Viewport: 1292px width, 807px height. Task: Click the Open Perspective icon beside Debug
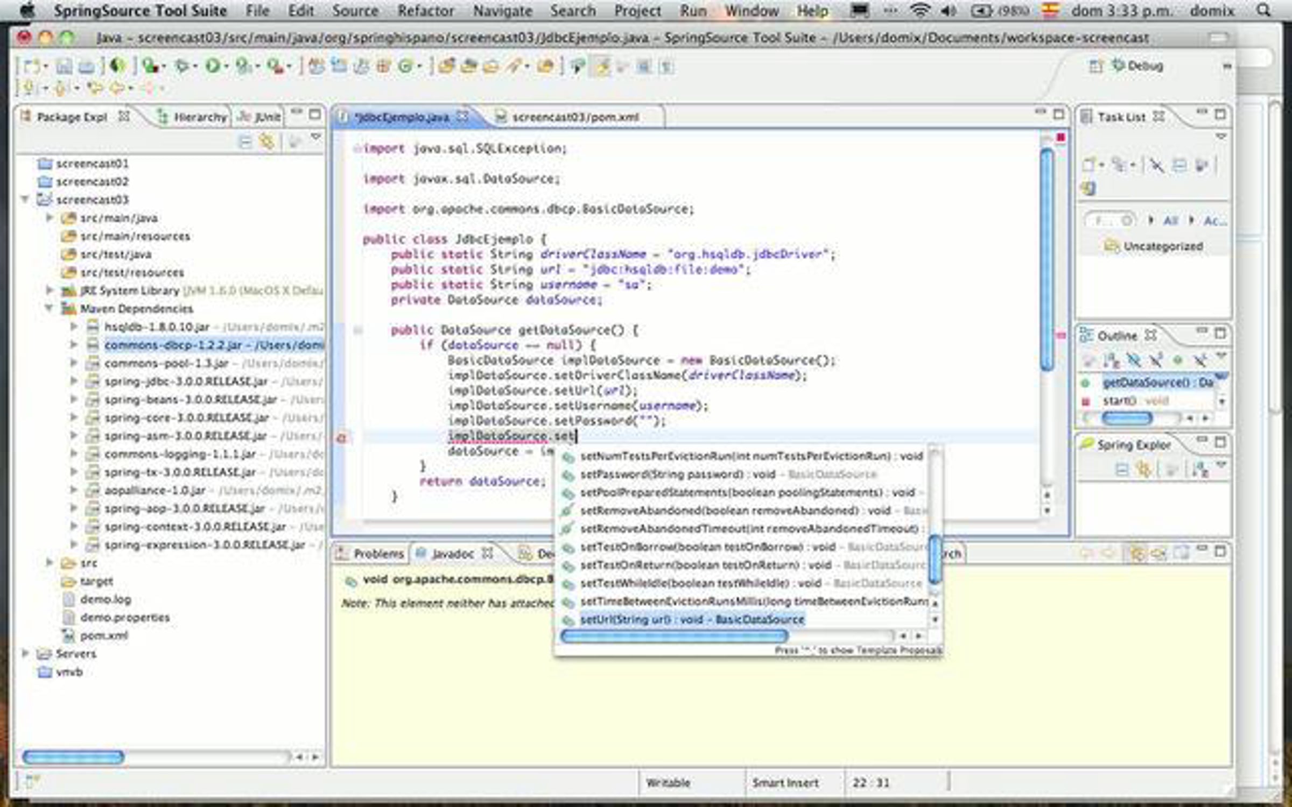tap(1095, 66)
